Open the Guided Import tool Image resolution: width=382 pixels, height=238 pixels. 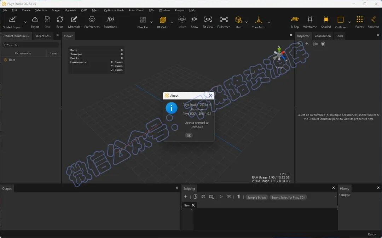click(x=12, y=22)
